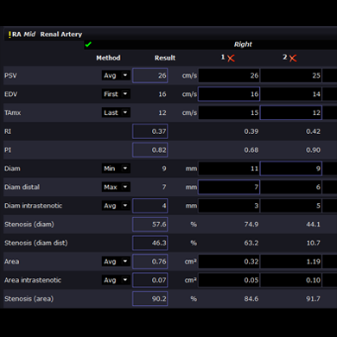Click the PI value 0.68

point(251,150)
